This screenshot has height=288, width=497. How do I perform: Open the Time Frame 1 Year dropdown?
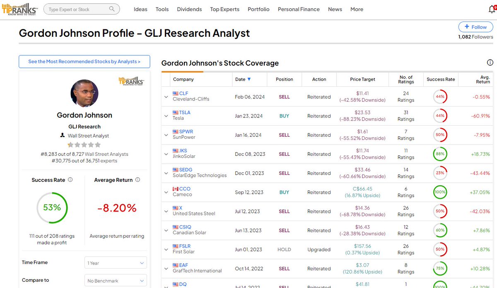tap(116, 263)
